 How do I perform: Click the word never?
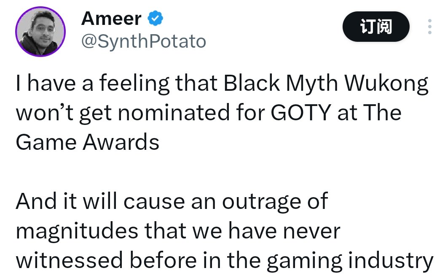pos(312,232)
